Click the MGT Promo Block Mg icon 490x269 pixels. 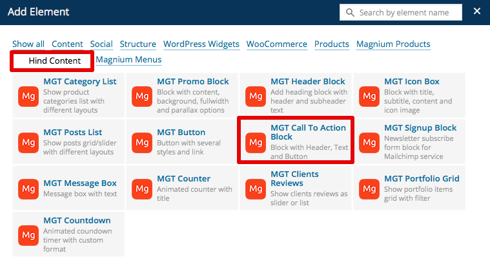pyautogui.click(x=142, y=96)
